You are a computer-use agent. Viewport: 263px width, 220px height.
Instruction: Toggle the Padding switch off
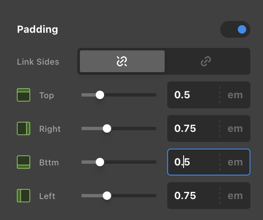pos(235,29)
